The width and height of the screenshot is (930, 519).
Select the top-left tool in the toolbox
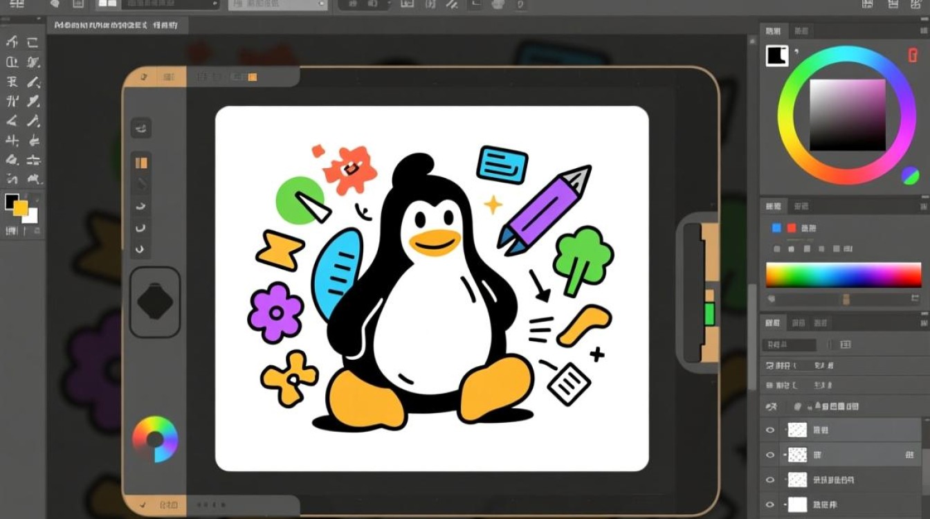[x=11, y=42]
